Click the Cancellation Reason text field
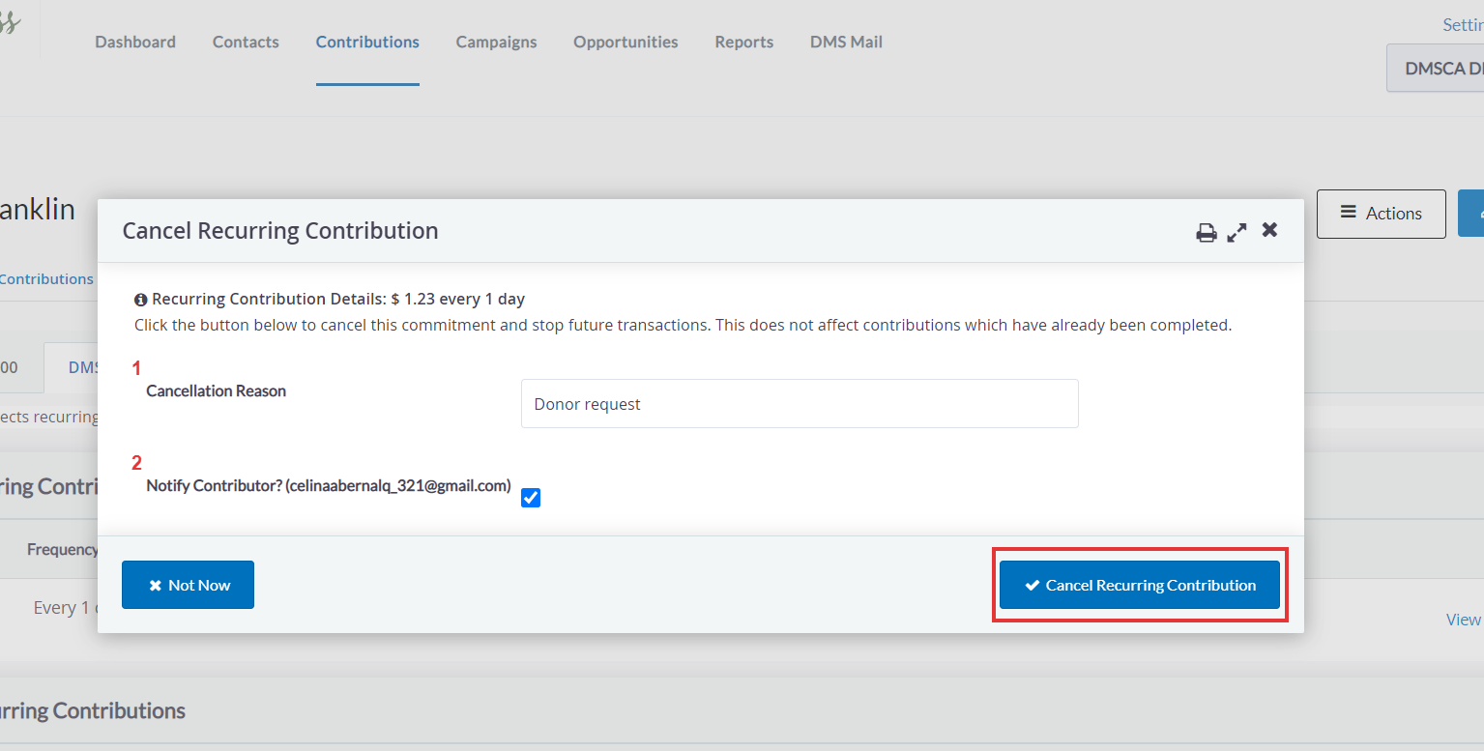 click(799, 404)
